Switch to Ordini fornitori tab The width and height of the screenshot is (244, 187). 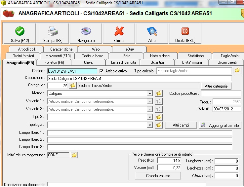coord(23,56)
